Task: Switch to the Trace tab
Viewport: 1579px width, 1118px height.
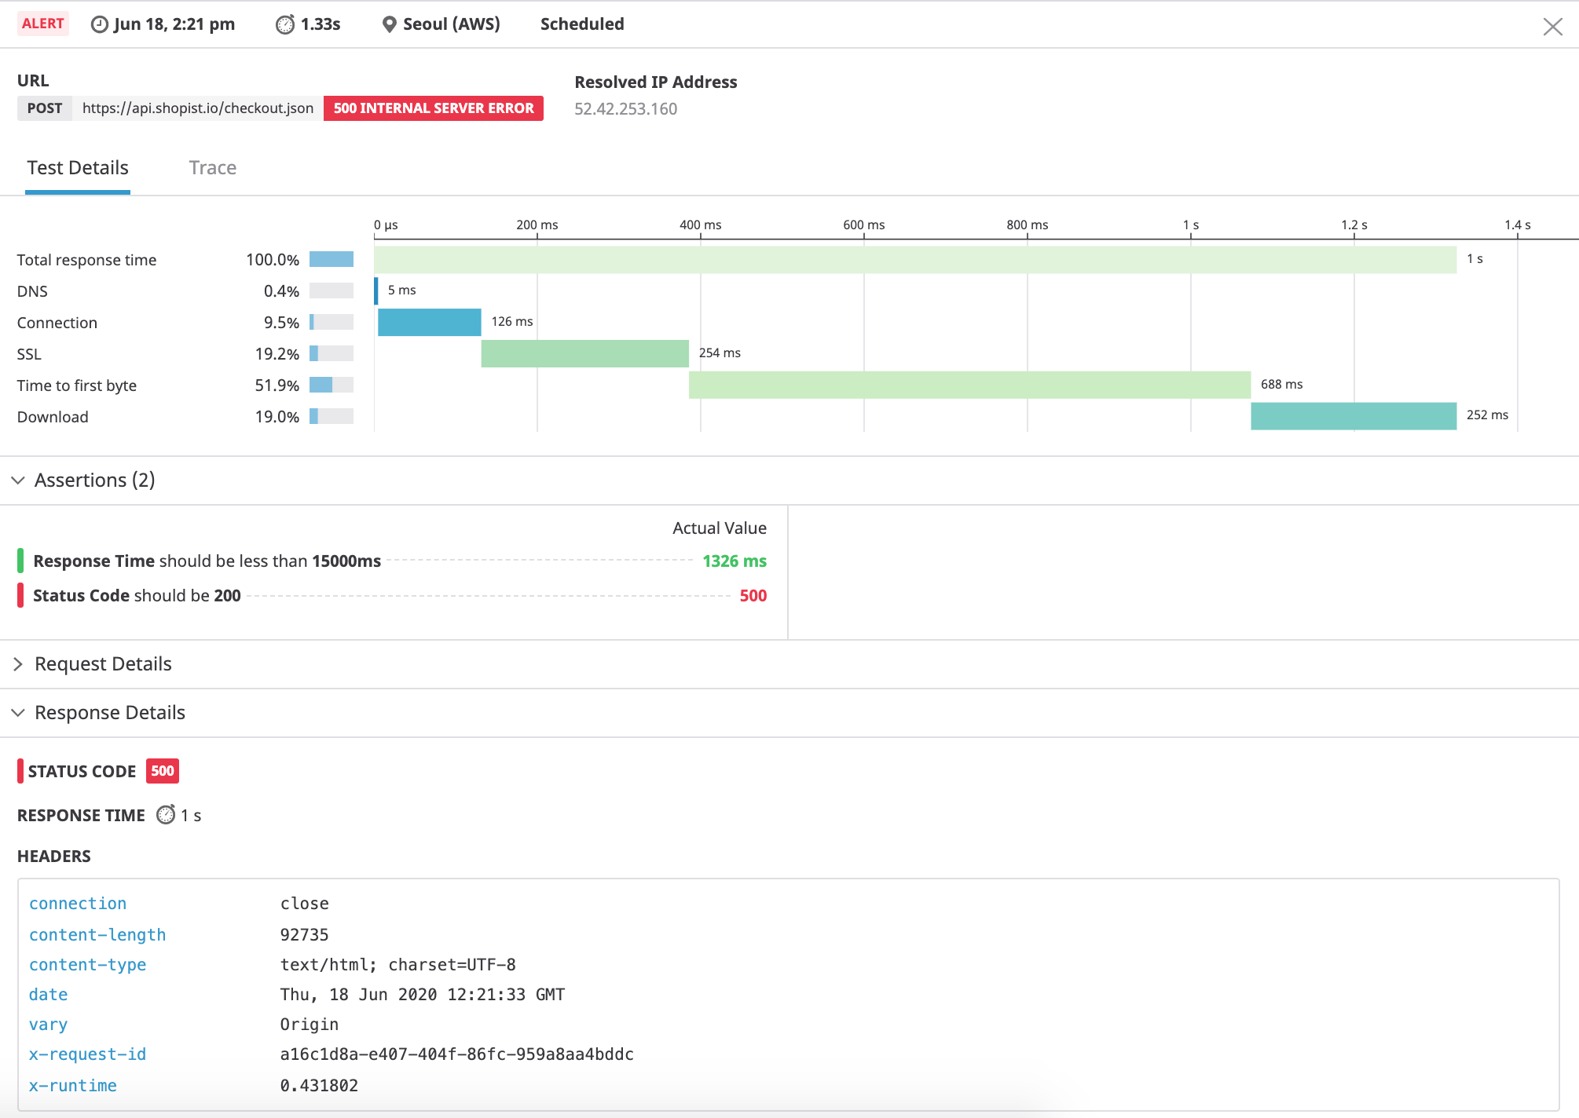Action: [x=212, y=168]
